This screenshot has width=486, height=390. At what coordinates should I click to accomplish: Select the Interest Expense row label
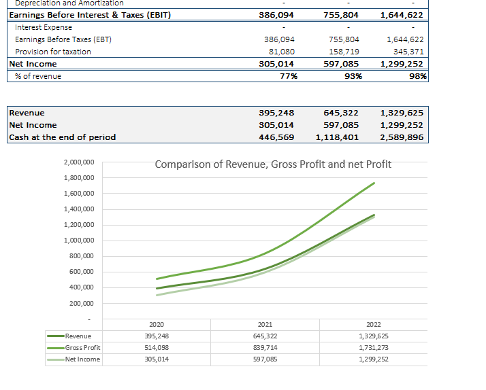44,27
